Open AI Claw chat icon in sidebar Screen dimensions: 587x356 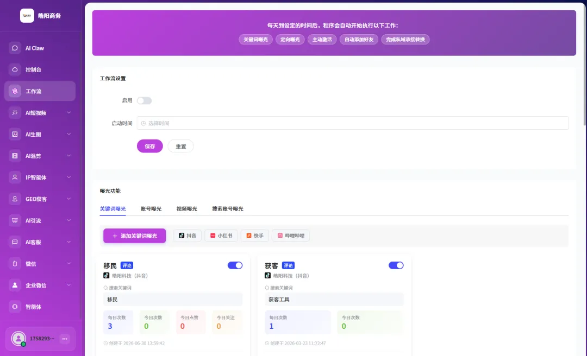pos(15,48)
